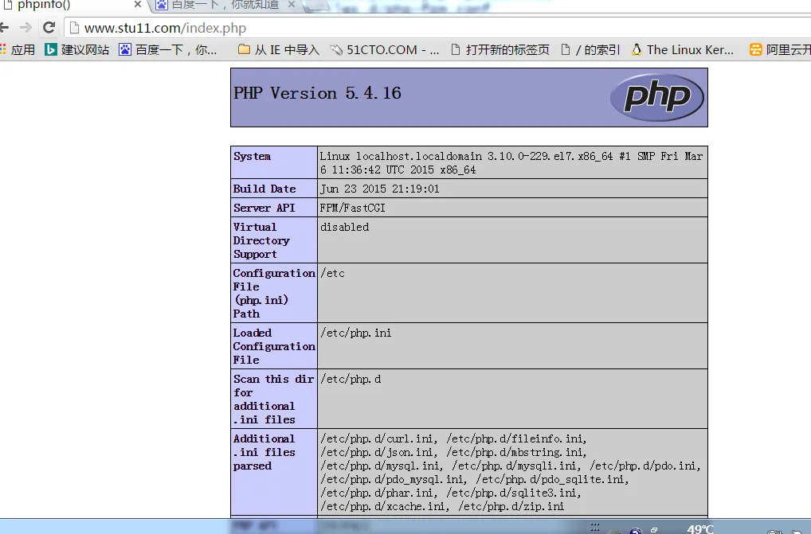The width and height of the screenshot is (811, 534).
Task: Click the page icon in the address bar
Action: coord(74,28)
